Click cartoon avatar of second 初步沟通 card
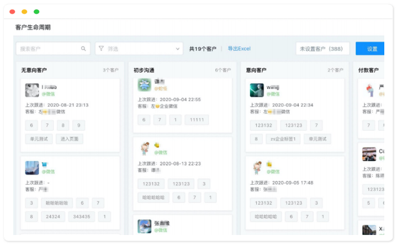 (144, 149)
